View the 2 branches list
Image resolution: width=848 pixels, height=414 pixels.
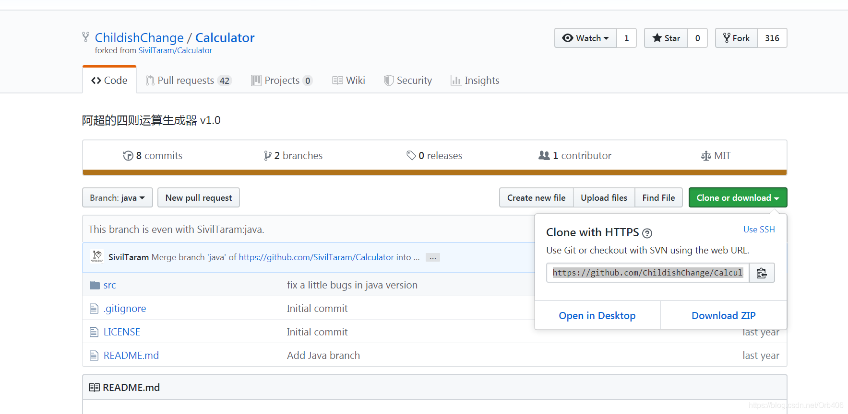click(293, 156)
